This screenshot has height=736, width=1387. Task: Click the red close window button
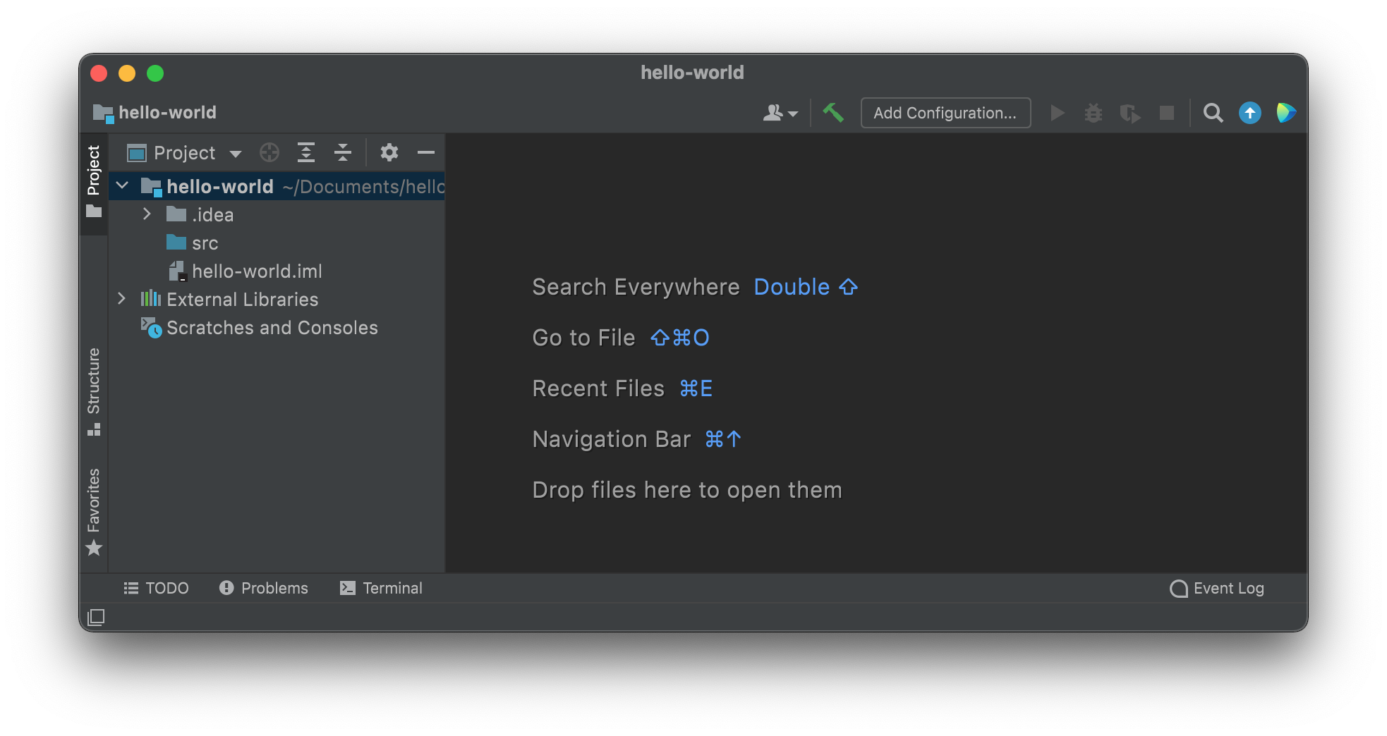point(99,73)
